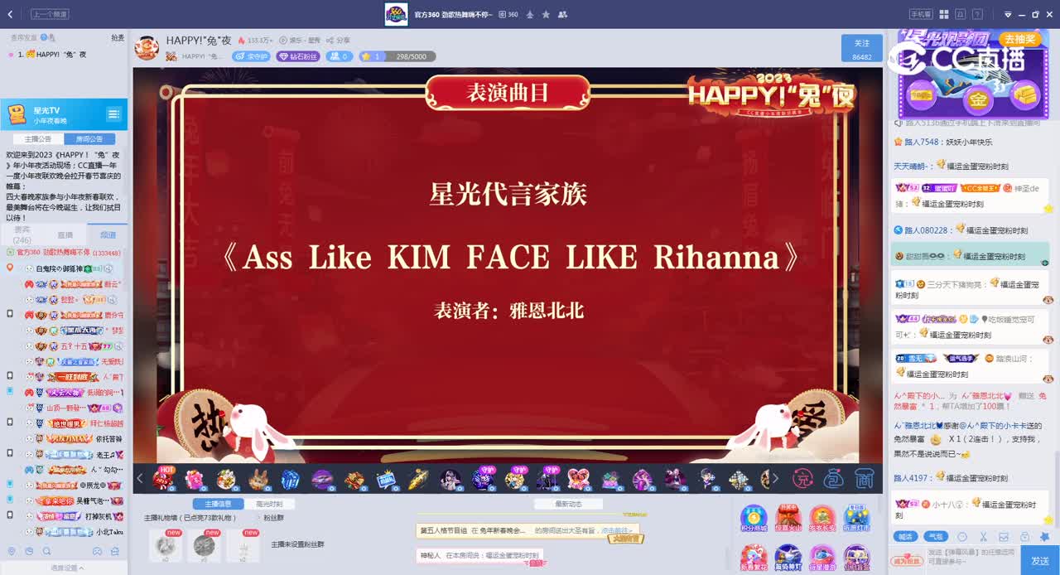Open the main menu dropdown arrow at top right

(x=1008, y=14)
